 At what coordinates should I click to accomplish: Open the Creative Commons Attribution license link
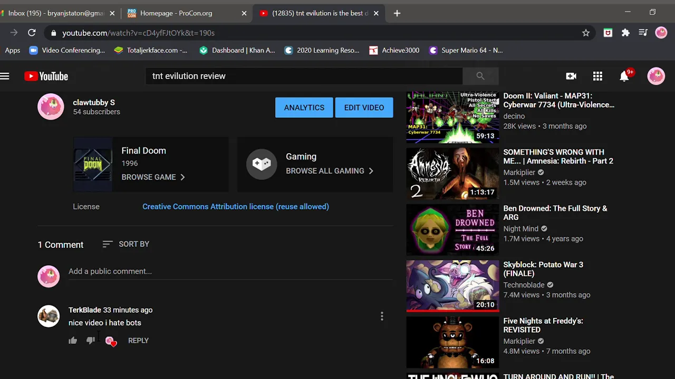(x=236, y=207)
